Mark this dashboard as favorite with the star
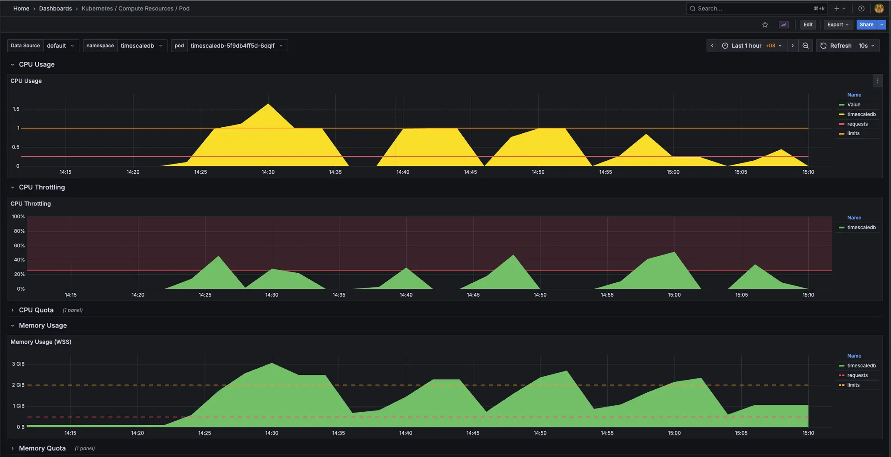This screenshot has height=457, width=891. [765, 25]
